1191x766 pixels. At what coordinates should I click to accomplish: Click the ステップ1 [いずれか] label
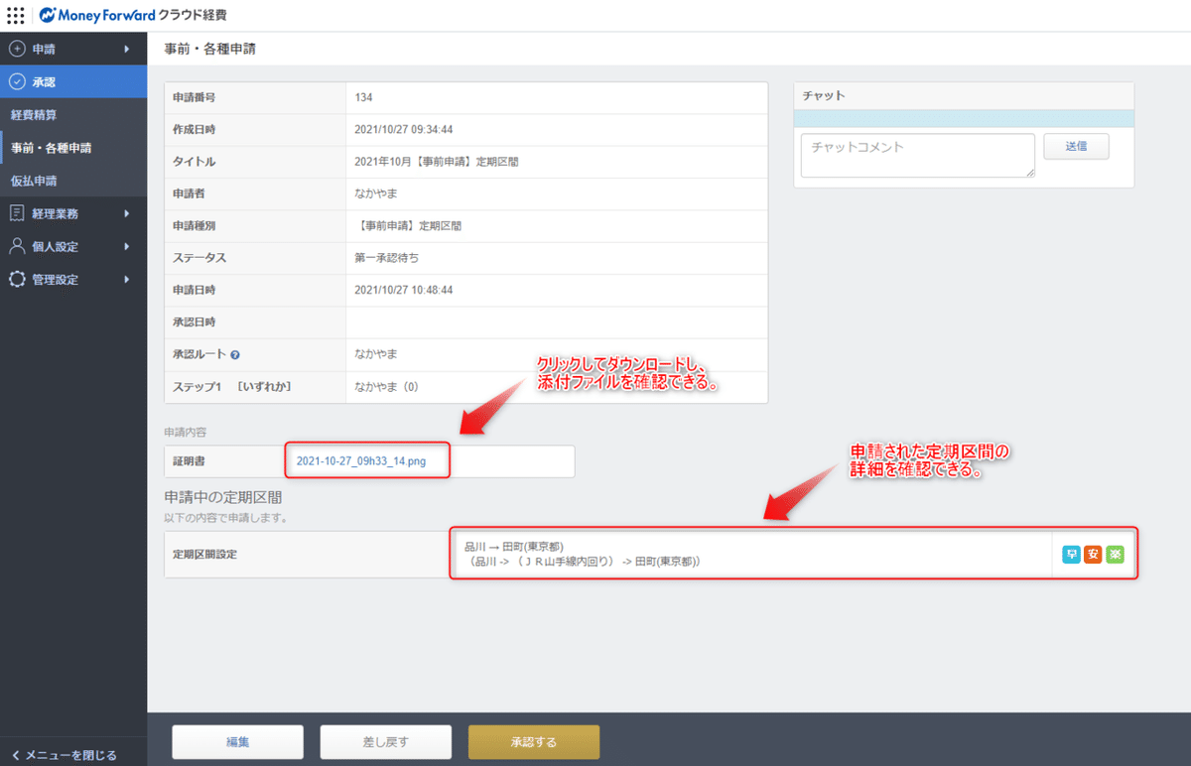(x=231, y=386)
